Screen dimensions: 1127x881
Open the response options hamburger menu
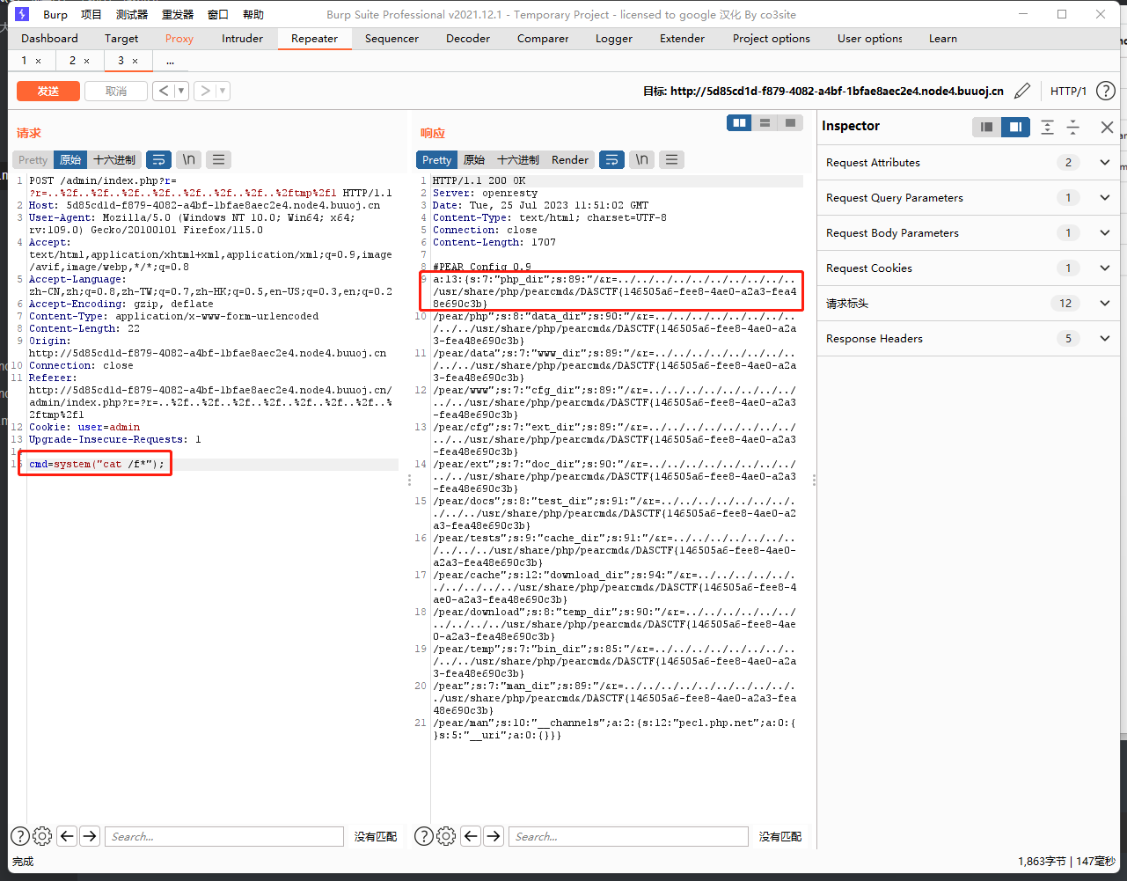coord(672,159)
